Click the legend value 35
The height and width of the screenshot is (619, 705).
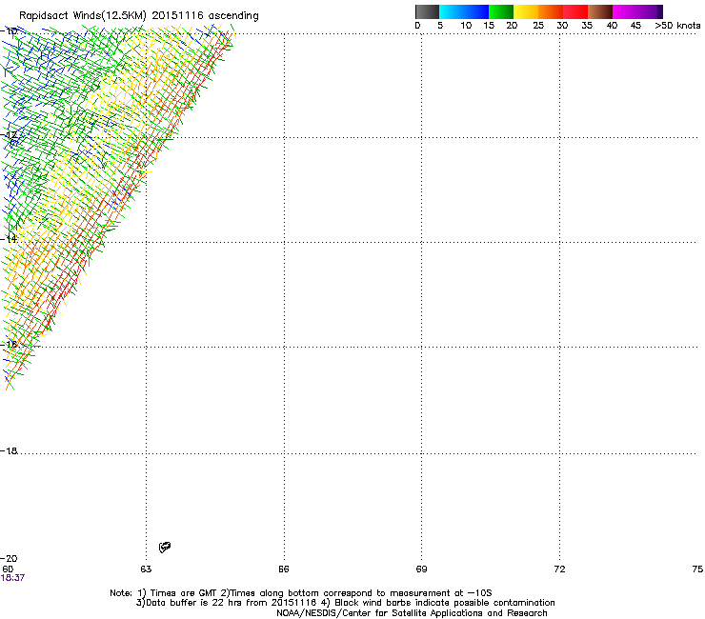point(587,26)
